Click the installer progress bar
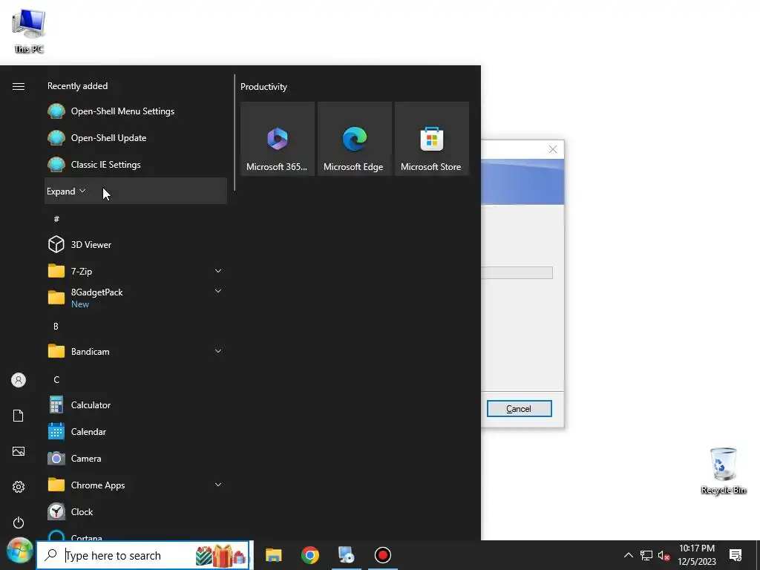 click(517, 273)
